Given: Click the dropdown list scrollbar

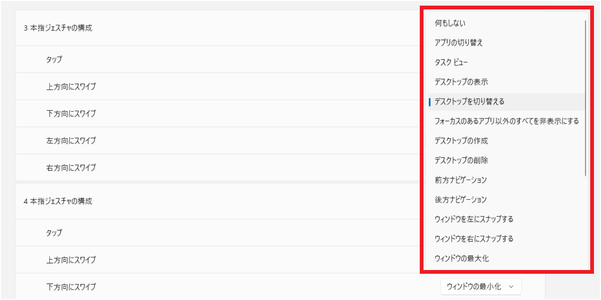Looking at the screenshot, I should (586, 98).
